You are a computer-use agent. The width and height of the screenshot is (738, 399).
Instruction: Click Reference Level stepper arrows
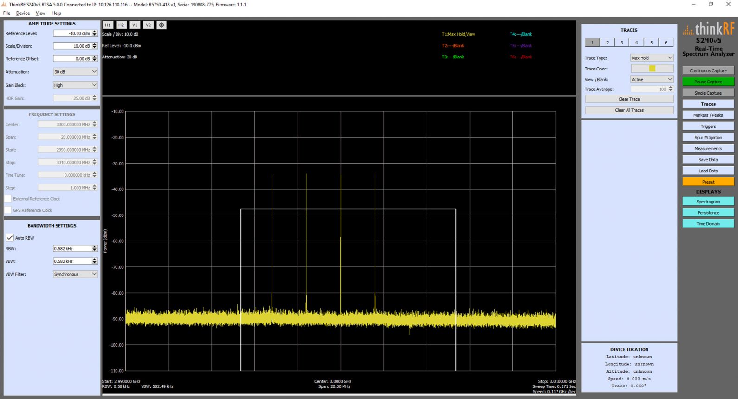click(x=95, y=33)
